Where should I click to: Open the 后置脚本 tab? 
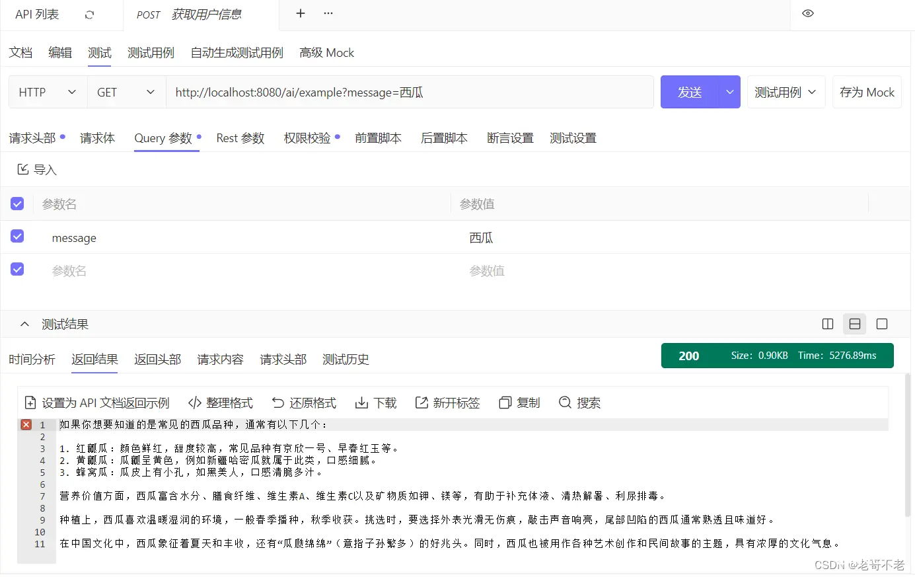pyautogui.click(x=444, y=138)
